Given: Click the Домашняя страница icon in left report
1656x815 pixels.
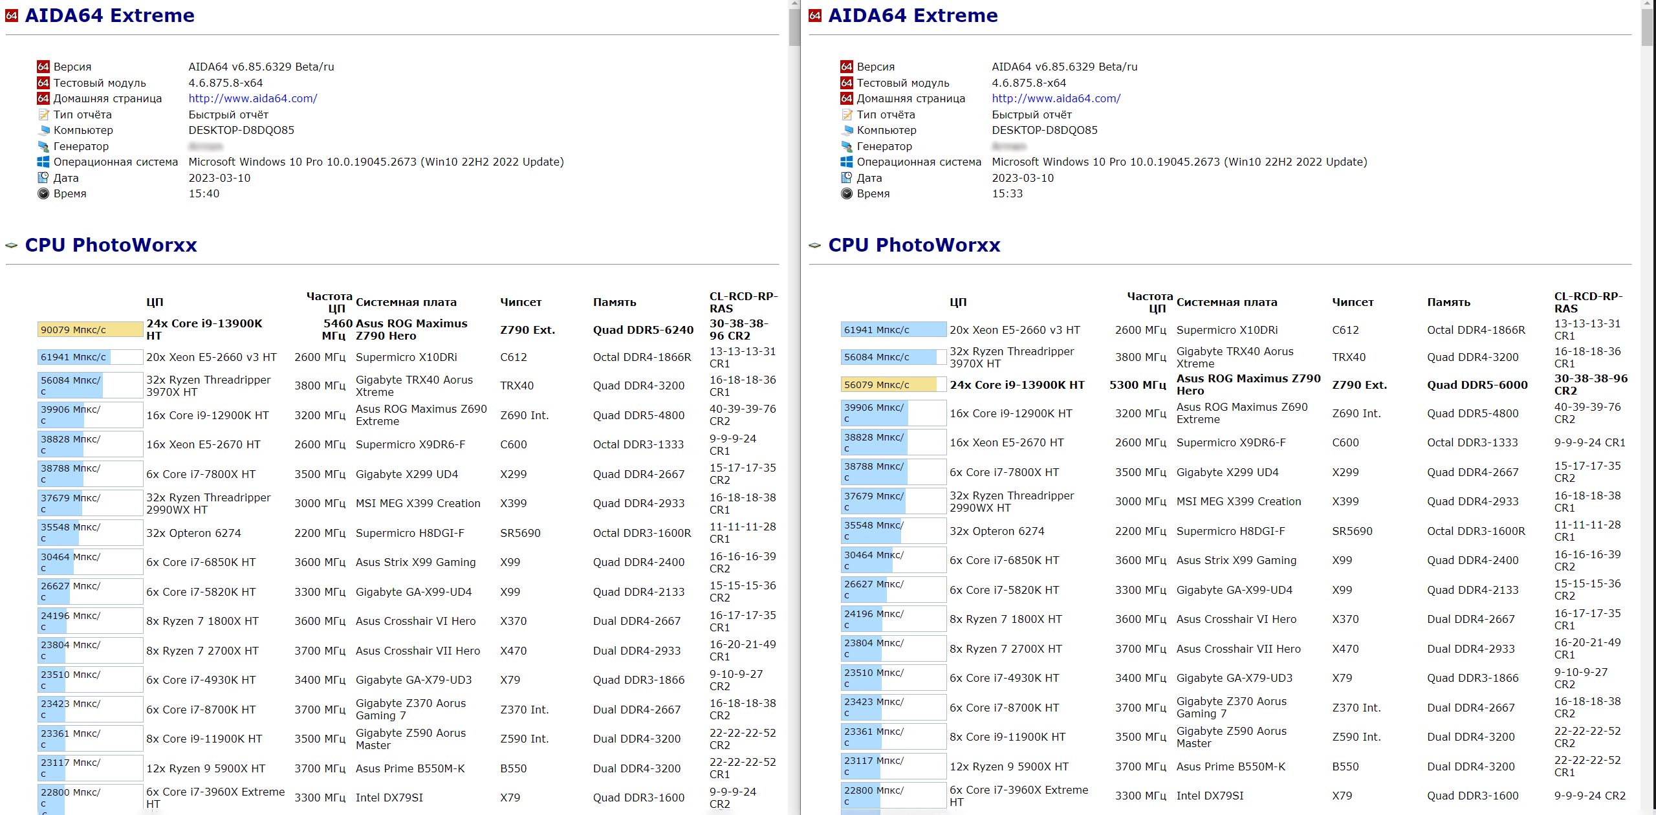Looking at the screenshot, I should tap(43, 98).
